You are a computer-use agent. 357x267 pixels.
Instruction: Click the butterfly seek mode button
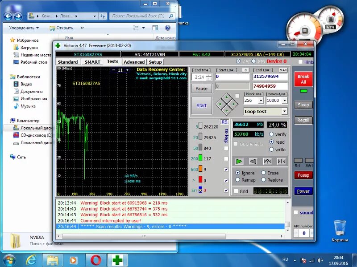(x=282, y=161)
